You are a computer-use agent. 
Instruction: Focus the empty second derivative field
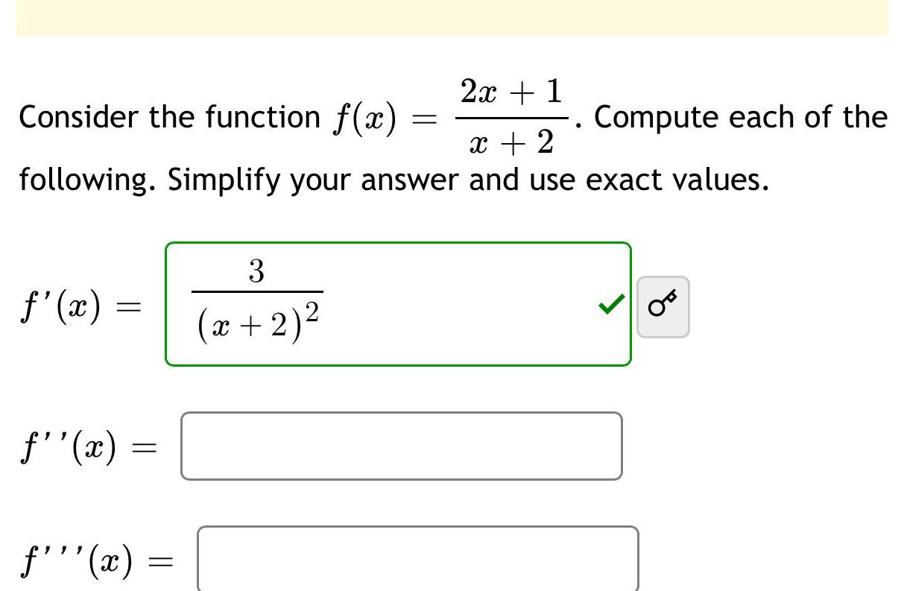pos(402,446)
